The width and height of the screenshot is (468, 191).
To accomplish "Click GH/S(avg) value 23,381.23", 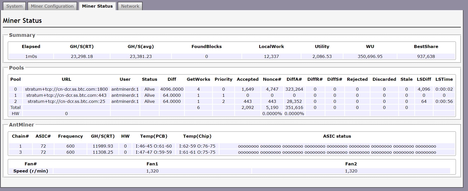I will (x=141, y=56).
